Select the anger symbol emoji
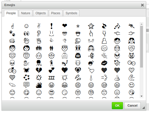The image size is (149, 114). [x=39, y=78]
